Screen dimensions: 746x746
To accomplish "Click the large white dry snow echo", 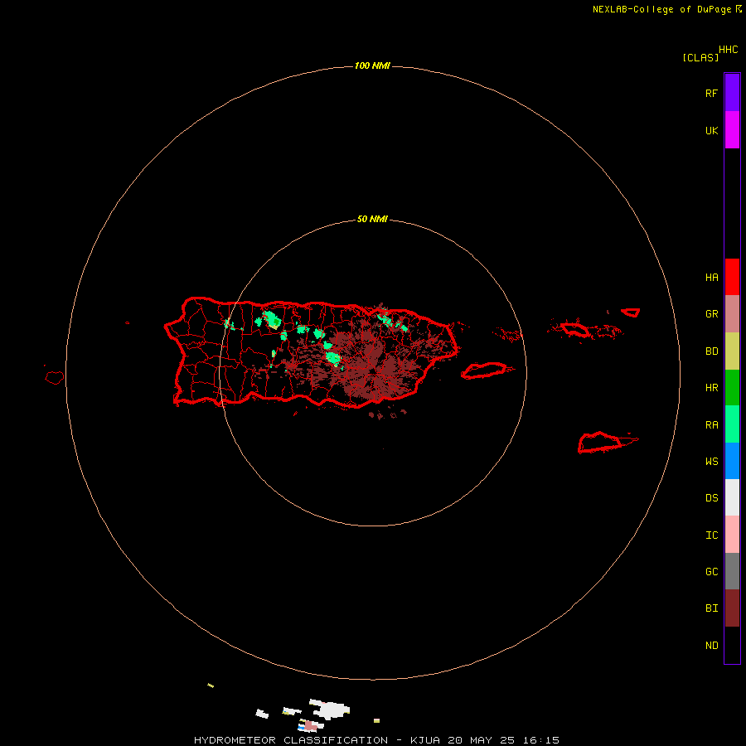I will tap(330, 710).
